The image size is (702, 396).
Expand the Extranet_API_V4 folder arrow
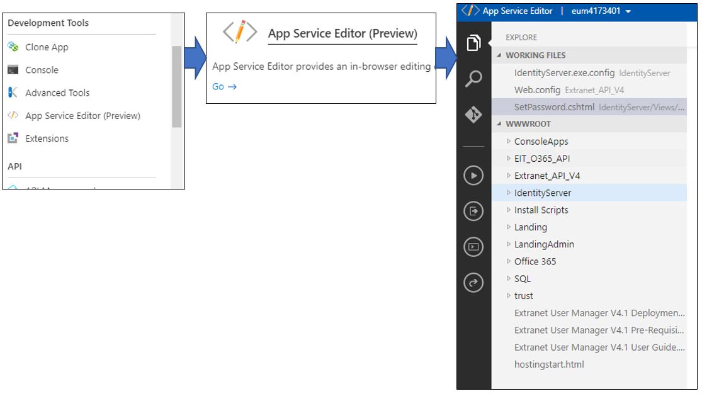pos(508,176)
